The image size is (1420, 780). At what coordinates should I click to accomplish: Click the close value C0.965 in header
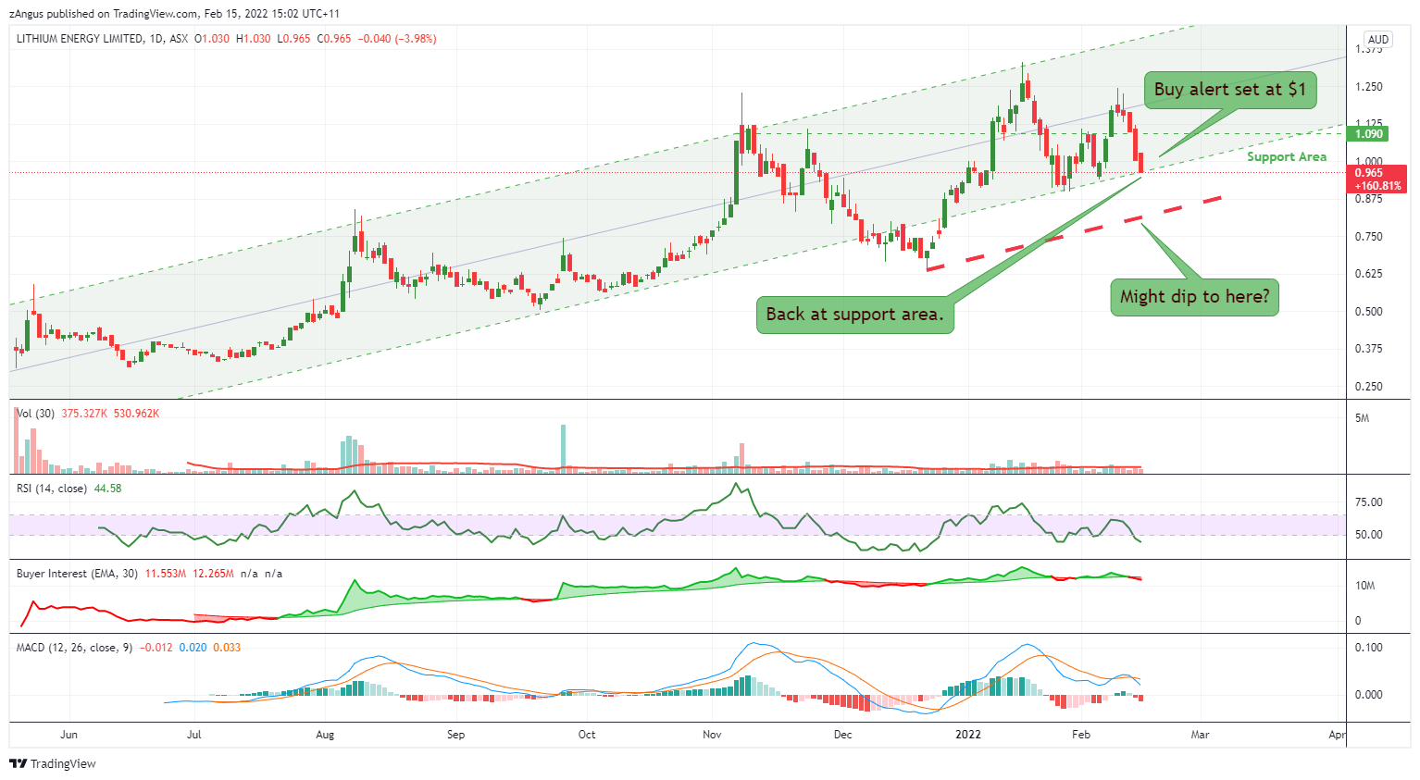coord(334,39)
